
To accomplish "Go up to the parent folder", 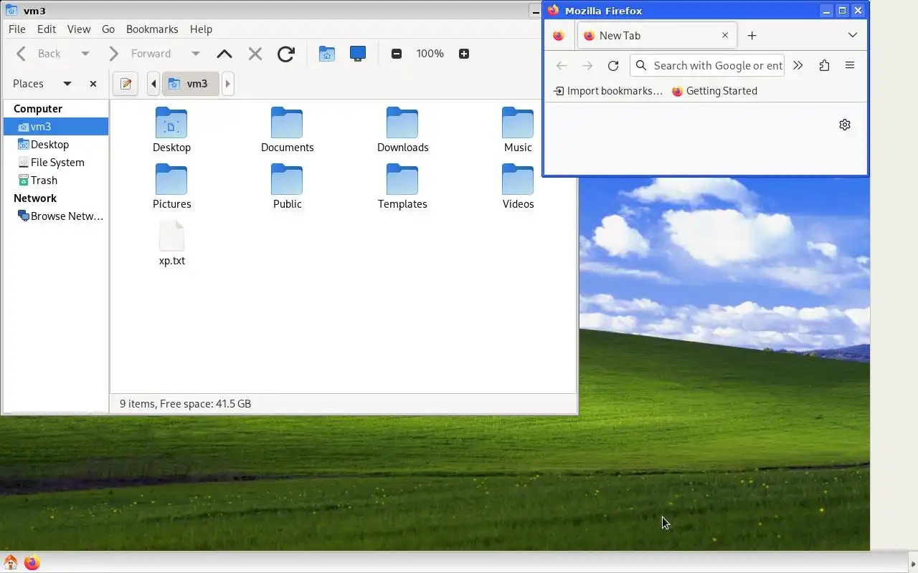I will 224,54.
